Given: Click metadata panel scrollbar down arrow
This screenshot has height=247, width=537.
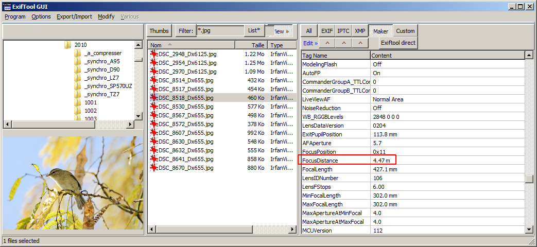Looking at the screenshot, I should tap(529, 230).
